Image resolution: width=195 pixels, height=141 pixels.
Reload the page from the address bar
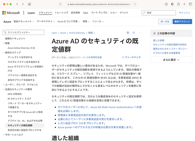pyautogui.click(x=135, y=4)
